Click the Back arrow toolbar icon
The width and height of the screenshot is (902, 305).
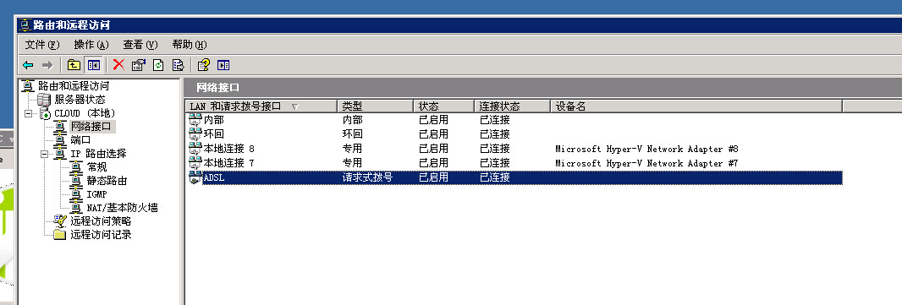[x=28, y=65]
